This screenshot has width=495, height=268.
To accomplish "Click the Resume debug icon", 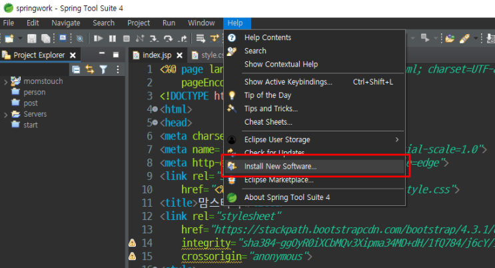I will point(98,39).
